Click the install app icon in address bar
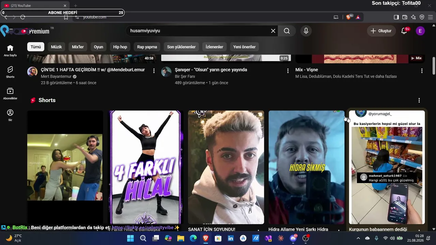 [336, 17]
